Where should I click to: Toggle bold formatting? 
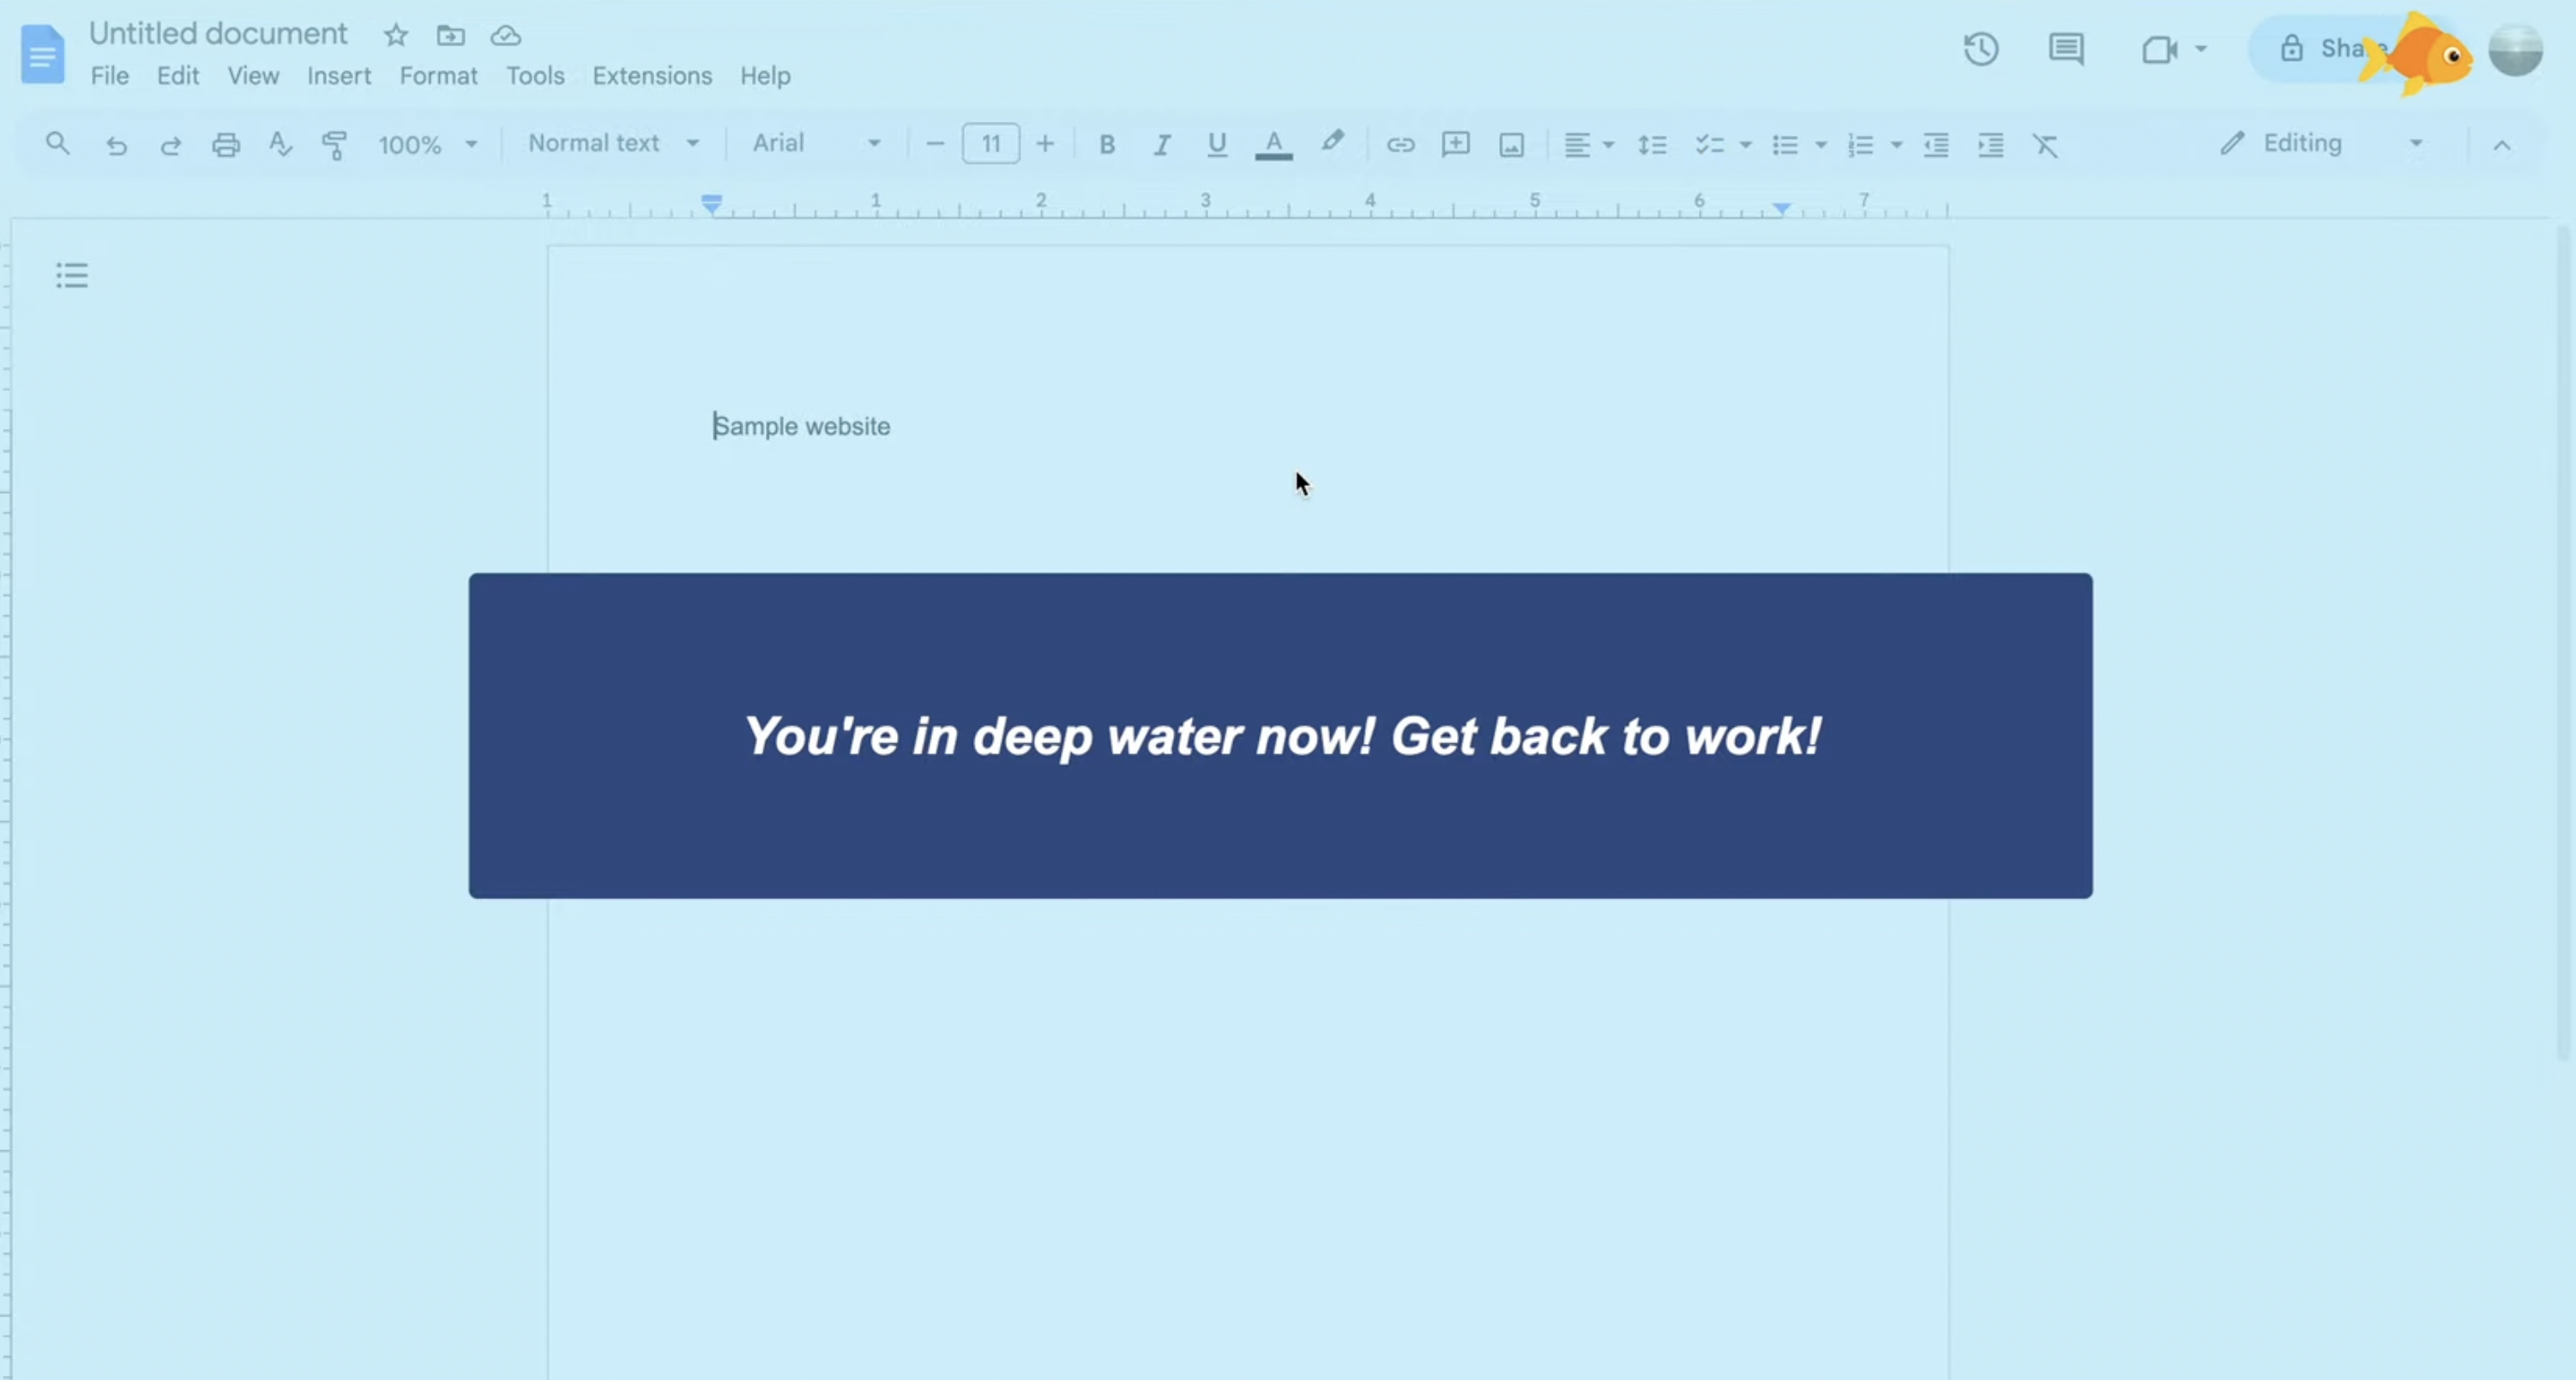coord(1107,145)
